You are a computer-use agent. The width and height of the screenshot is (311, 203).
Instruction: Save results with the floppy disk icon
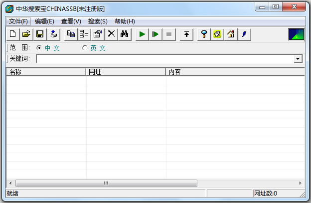40,34
